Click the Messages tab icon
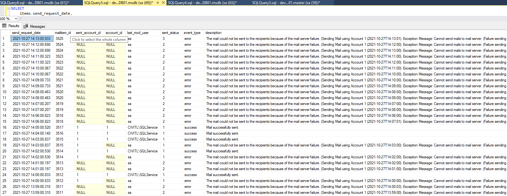The image size is (507, 196). click(26, 26)
